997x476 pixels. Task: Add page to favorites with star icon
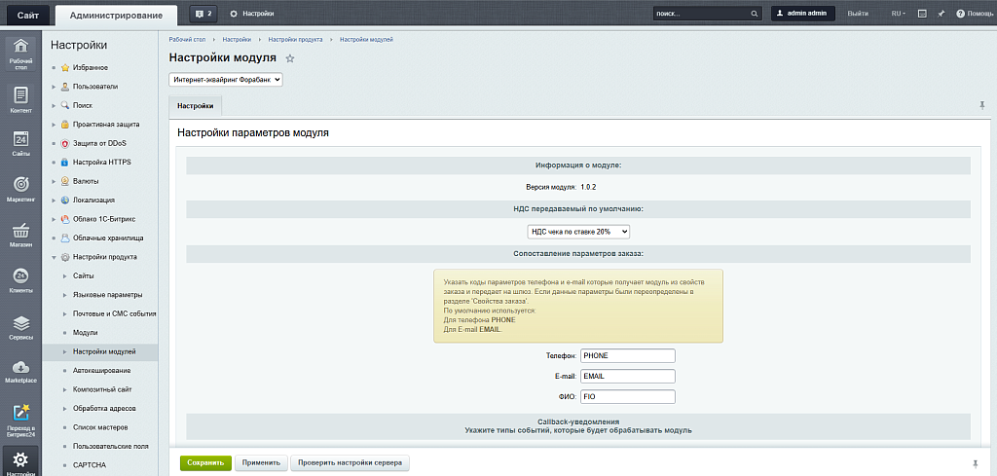290,59
